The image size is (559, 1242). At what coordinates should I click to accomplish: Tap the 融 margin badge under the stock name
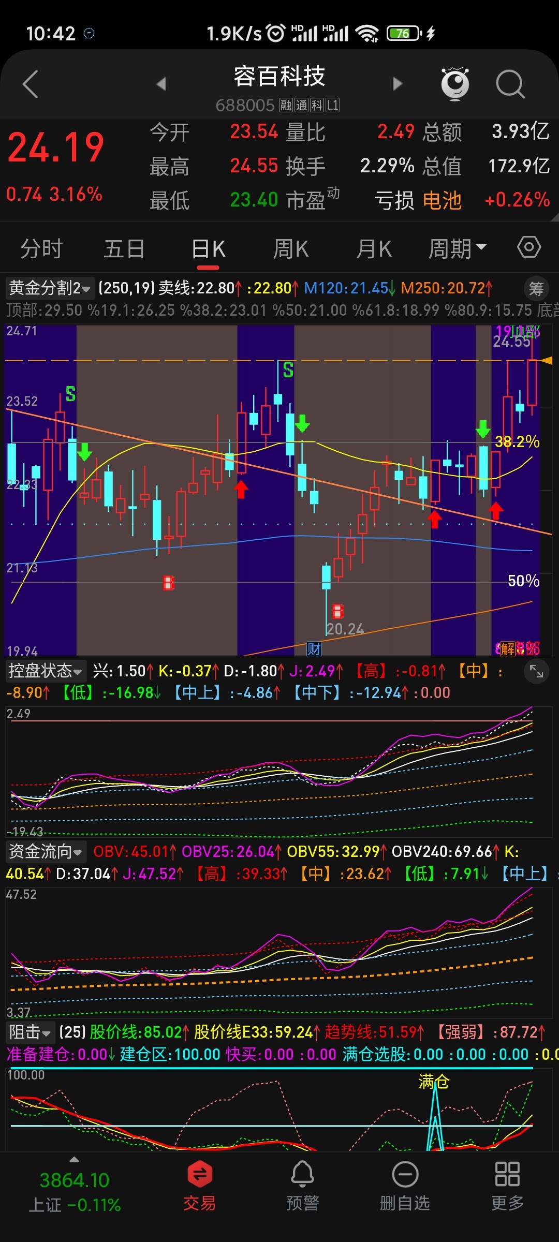(286, 106)
